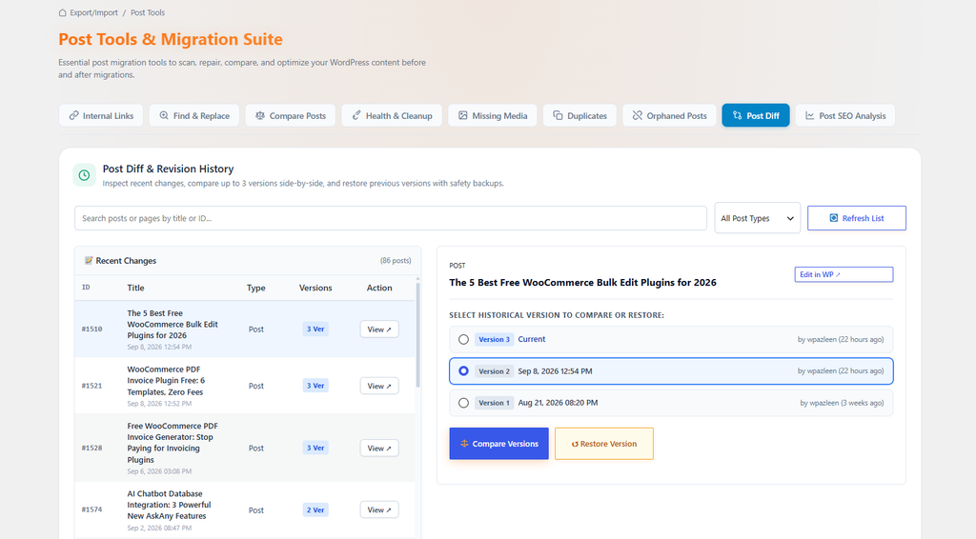Select Free WooCommerce PDF Invoice Generator row title
The height and width of the screenshot is (539, 976).
(x=173, y=443)
